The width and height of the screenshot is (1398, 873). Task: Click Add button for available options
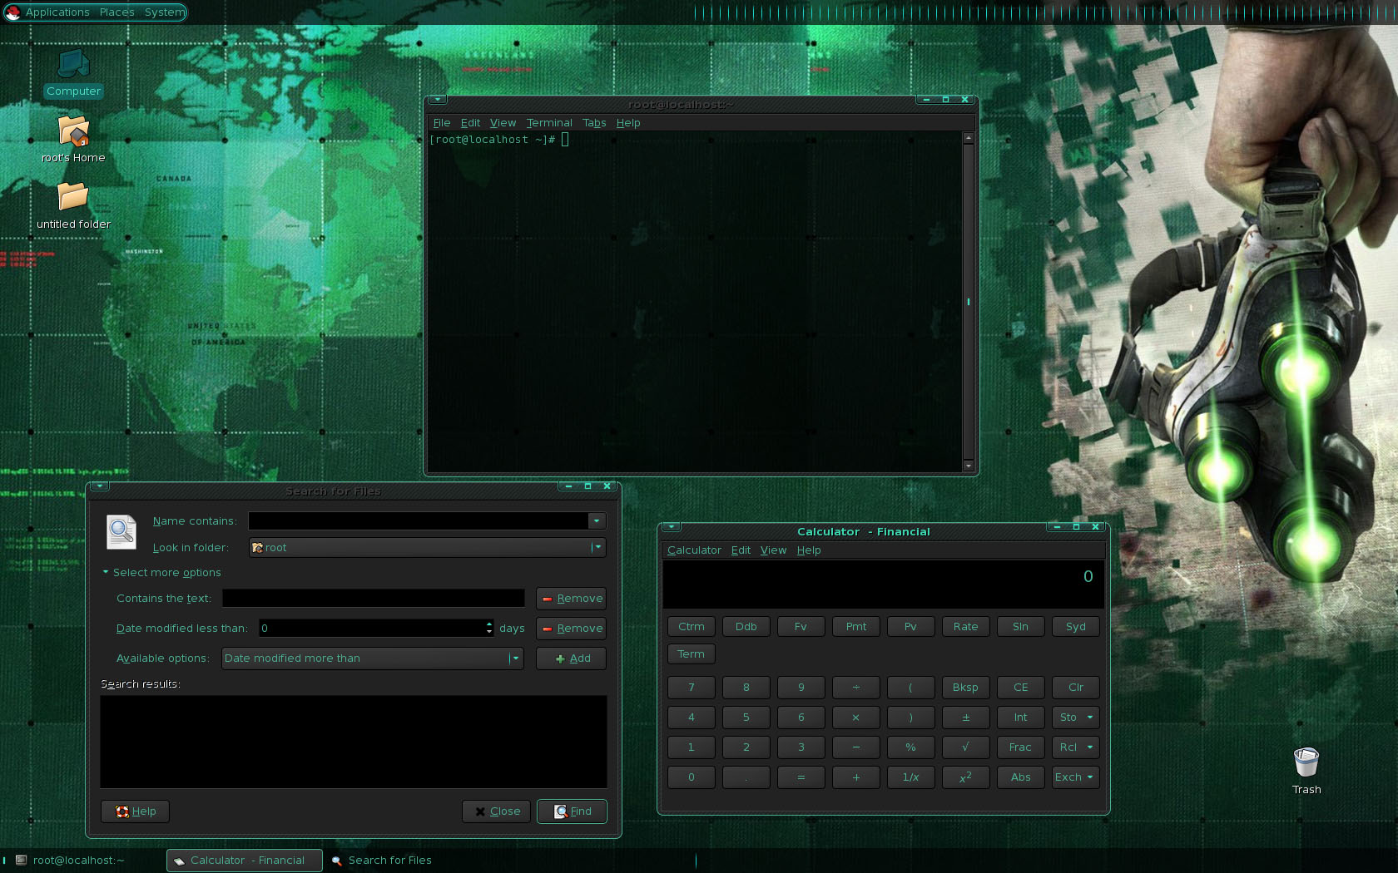pos(571,658)
